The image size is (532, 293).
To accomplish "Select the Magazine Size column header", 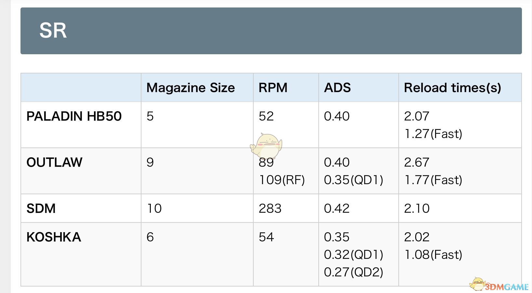I will tap(191, 88).
